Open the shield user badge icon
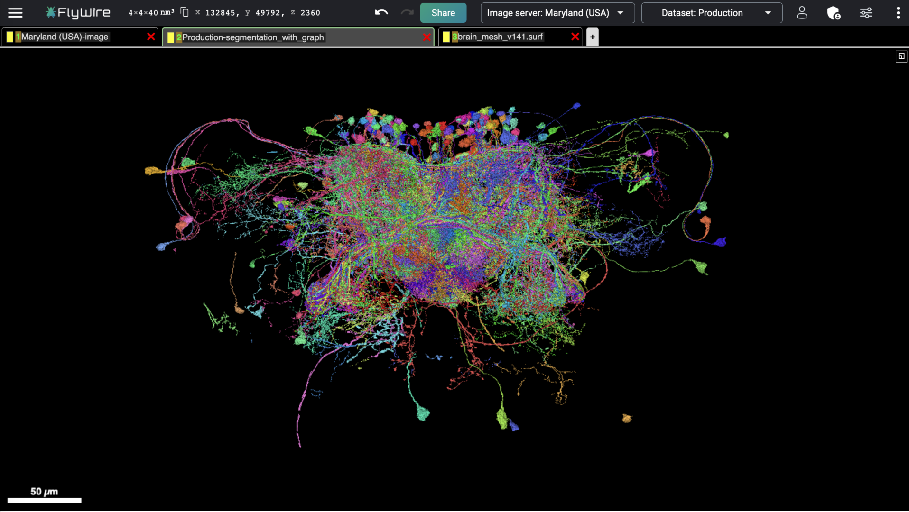Image resolution: width=909 pixels, height=512 pixels. (x=834, y=13)
